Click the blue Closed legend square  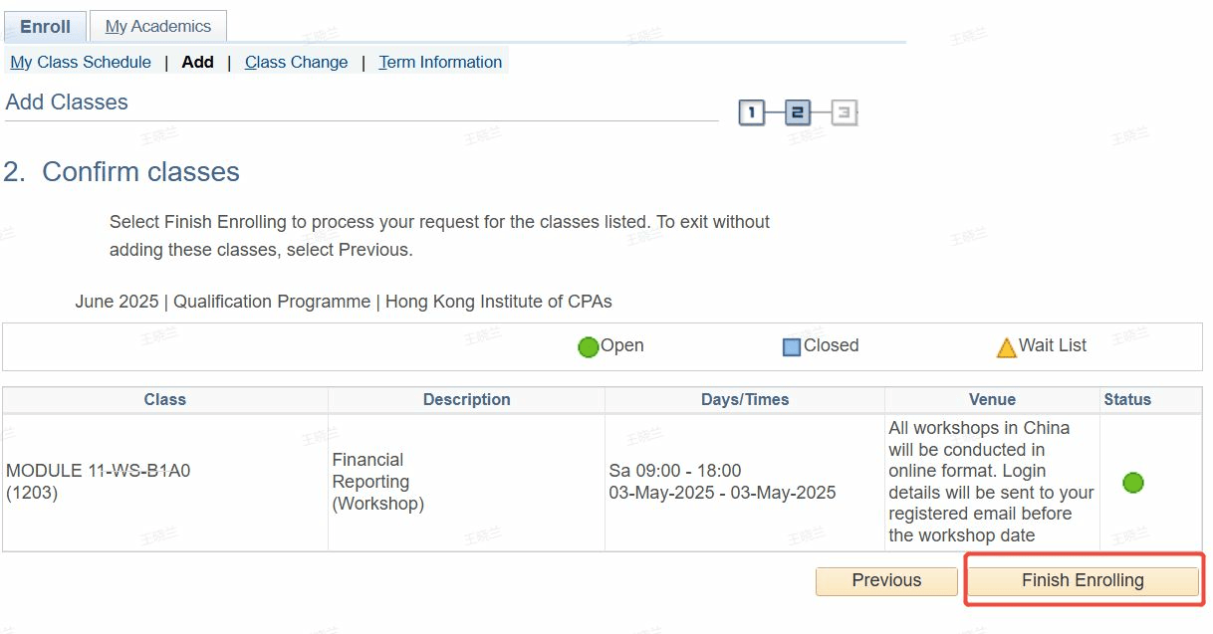(792, 347)
